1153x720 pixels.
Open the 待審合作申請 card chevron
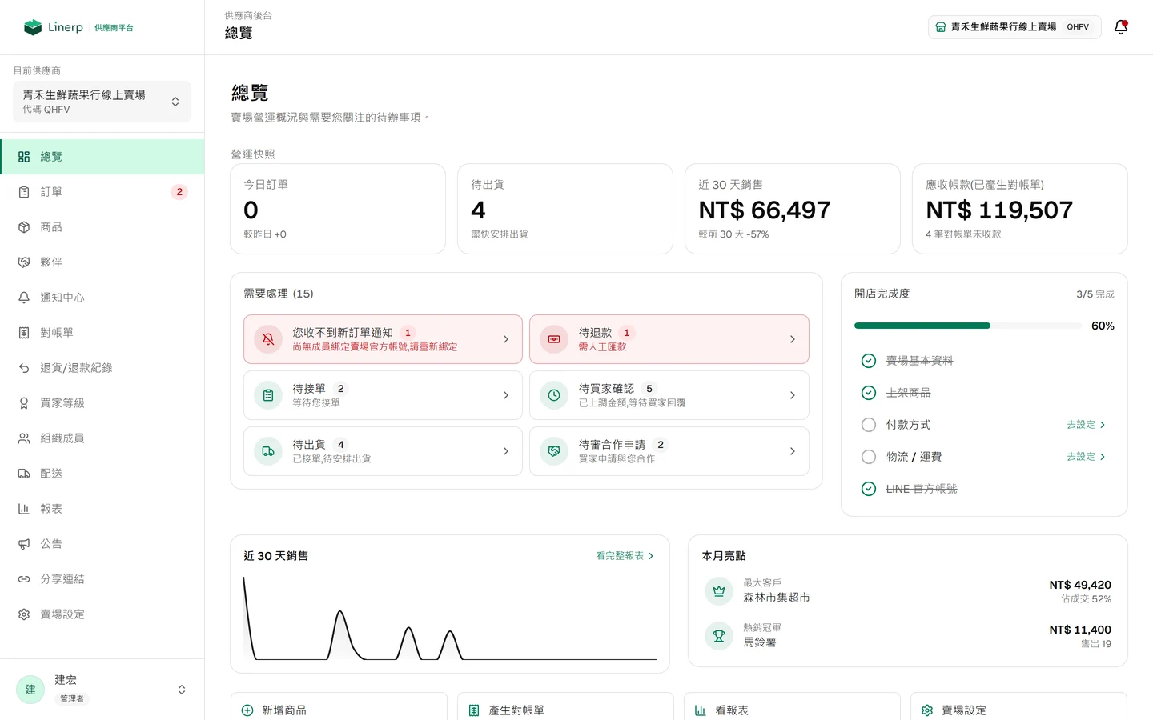click(793, 451)
